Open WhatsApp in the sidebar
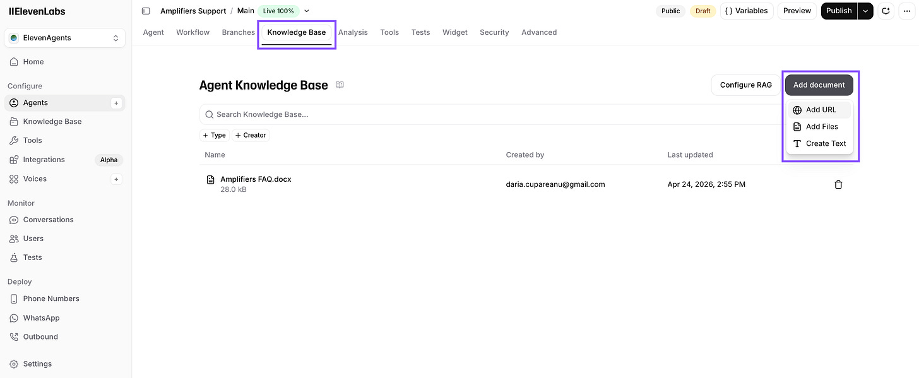This screenshot has height=378, width=919. click(x=65, y=318)
